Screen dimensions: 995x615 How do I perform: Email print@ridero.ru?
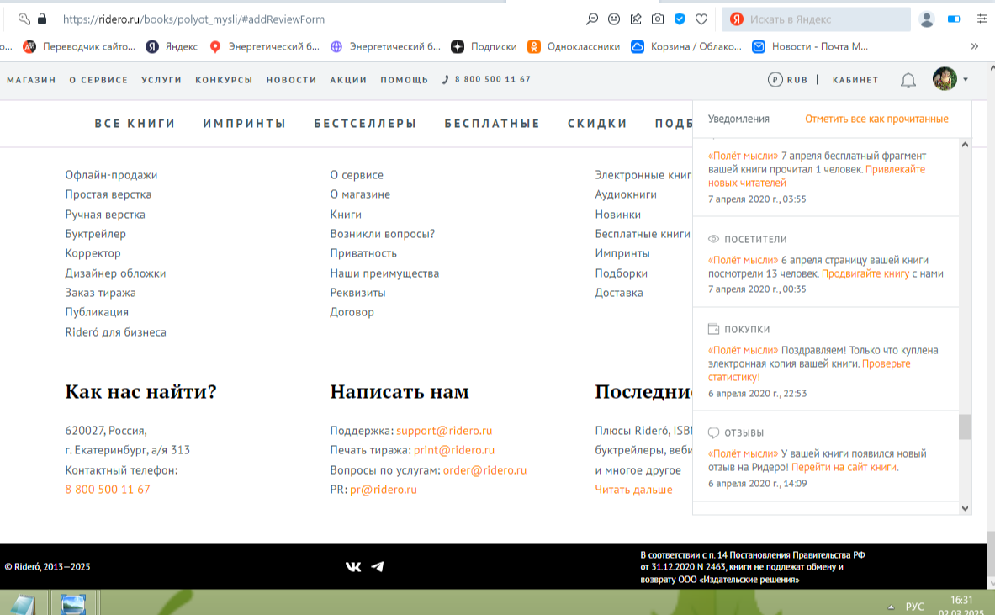(x=454, y=450)
